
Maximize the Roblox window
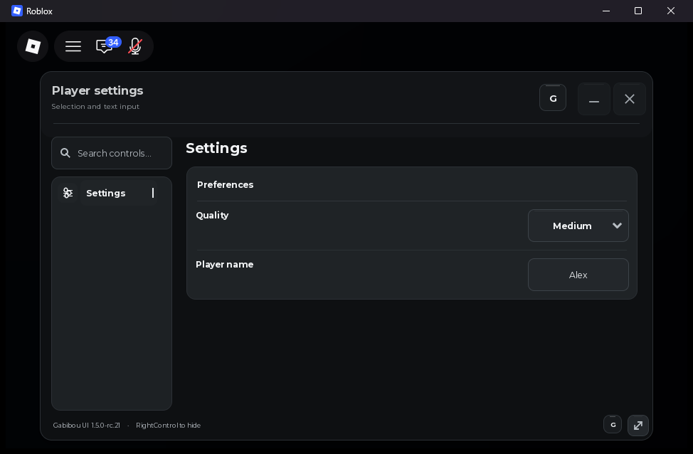638,11
